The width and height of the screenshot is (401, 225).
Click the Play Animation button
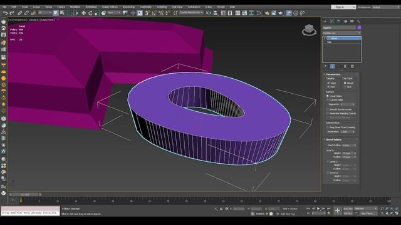click(x=318, y=209)
